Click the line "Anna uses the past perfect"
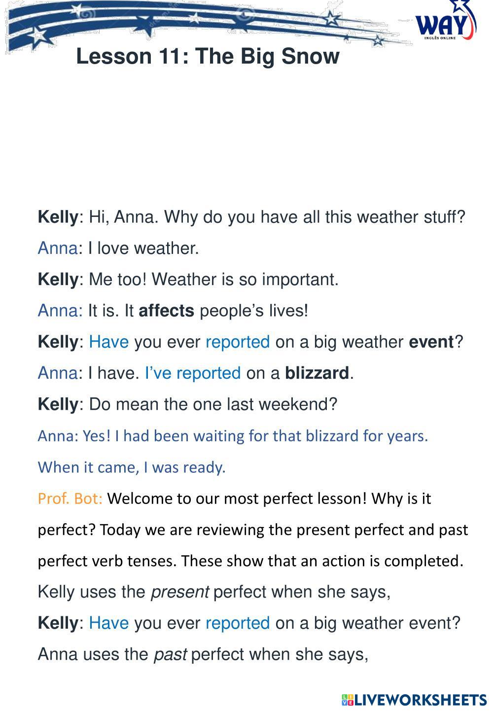 click(203, 654)
